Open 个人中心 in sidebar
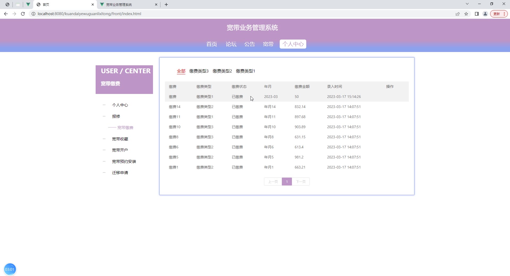The height and width of the screenshot is (276, 510). point(120,105)
